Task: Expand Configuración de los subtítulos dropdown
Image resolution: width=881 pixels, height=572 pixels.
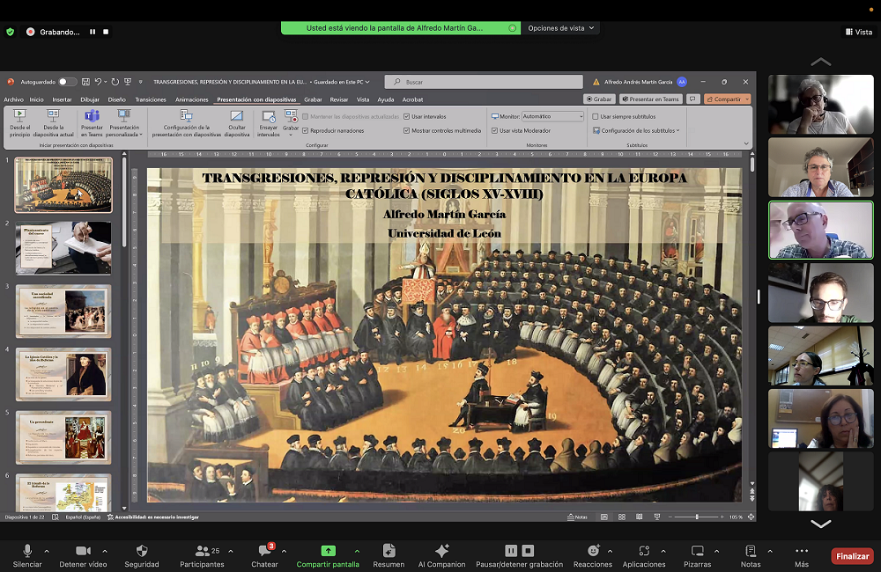Action: 636,131
